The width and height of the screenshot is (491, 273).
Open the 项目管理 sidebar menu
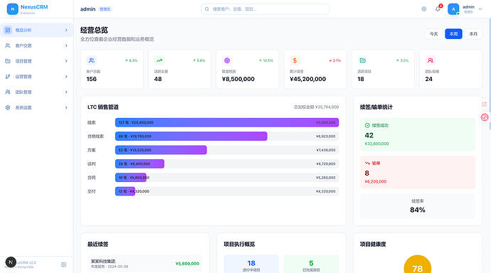(x=36, y=61)
